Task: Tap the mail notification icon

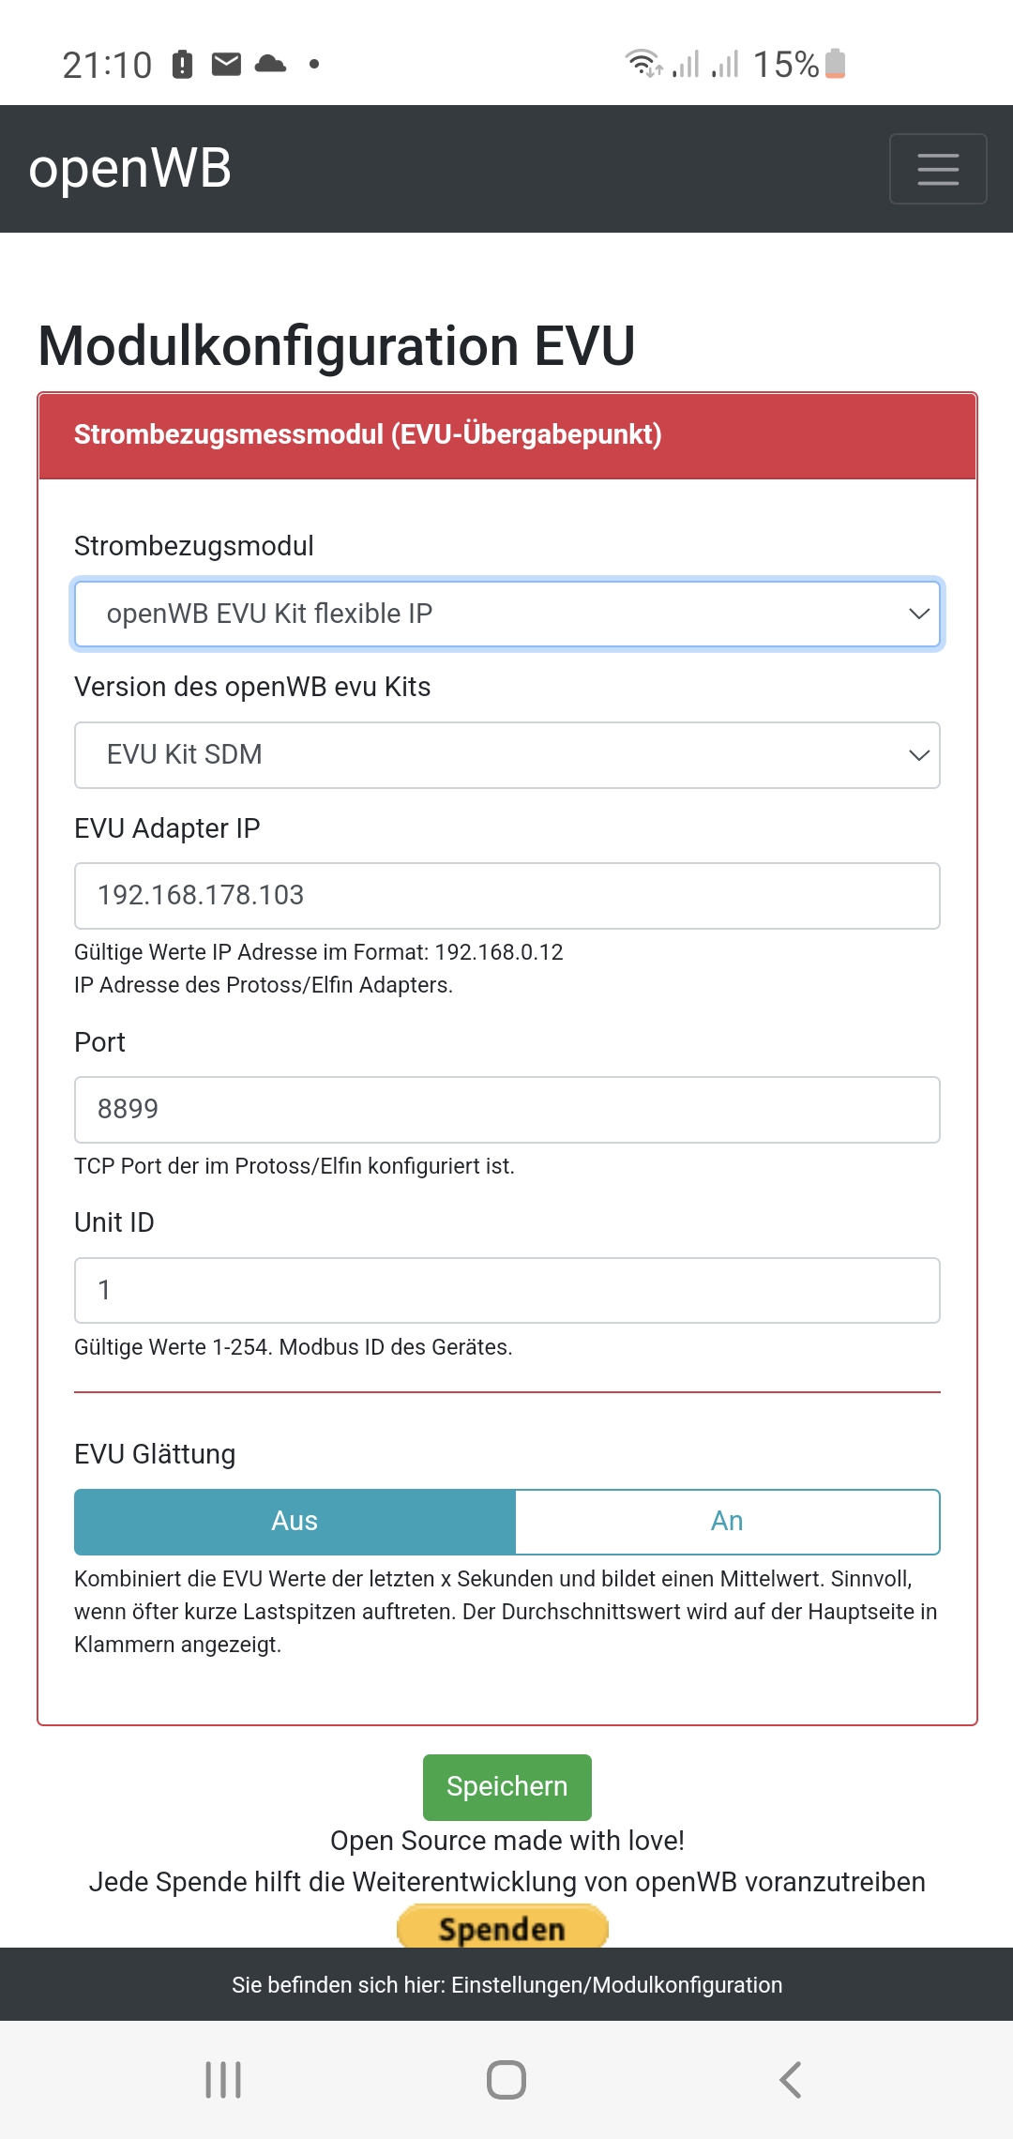Action: [226, 64]
